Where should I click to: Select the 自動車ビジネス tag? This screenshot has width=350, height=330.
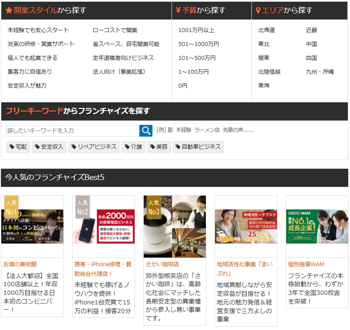click(x=198, y=147)
